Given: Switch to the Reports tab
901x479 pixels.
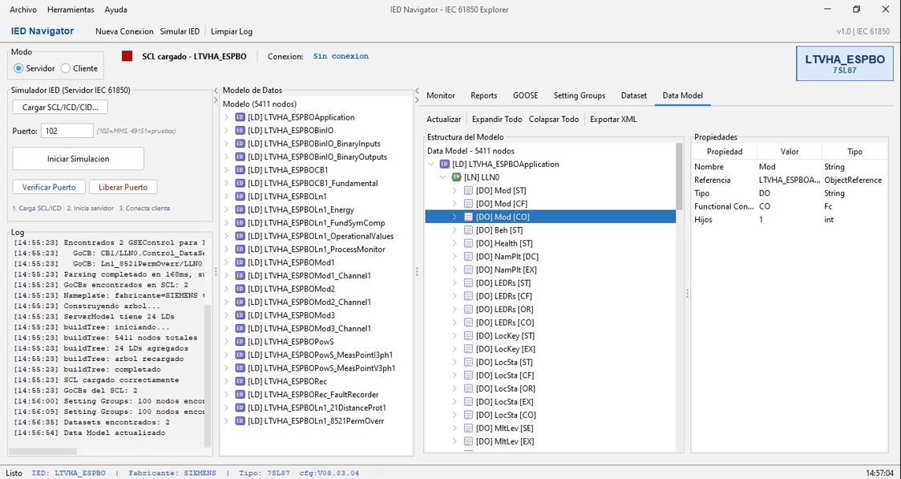Looking at the screenshot, I should [484, 95].
